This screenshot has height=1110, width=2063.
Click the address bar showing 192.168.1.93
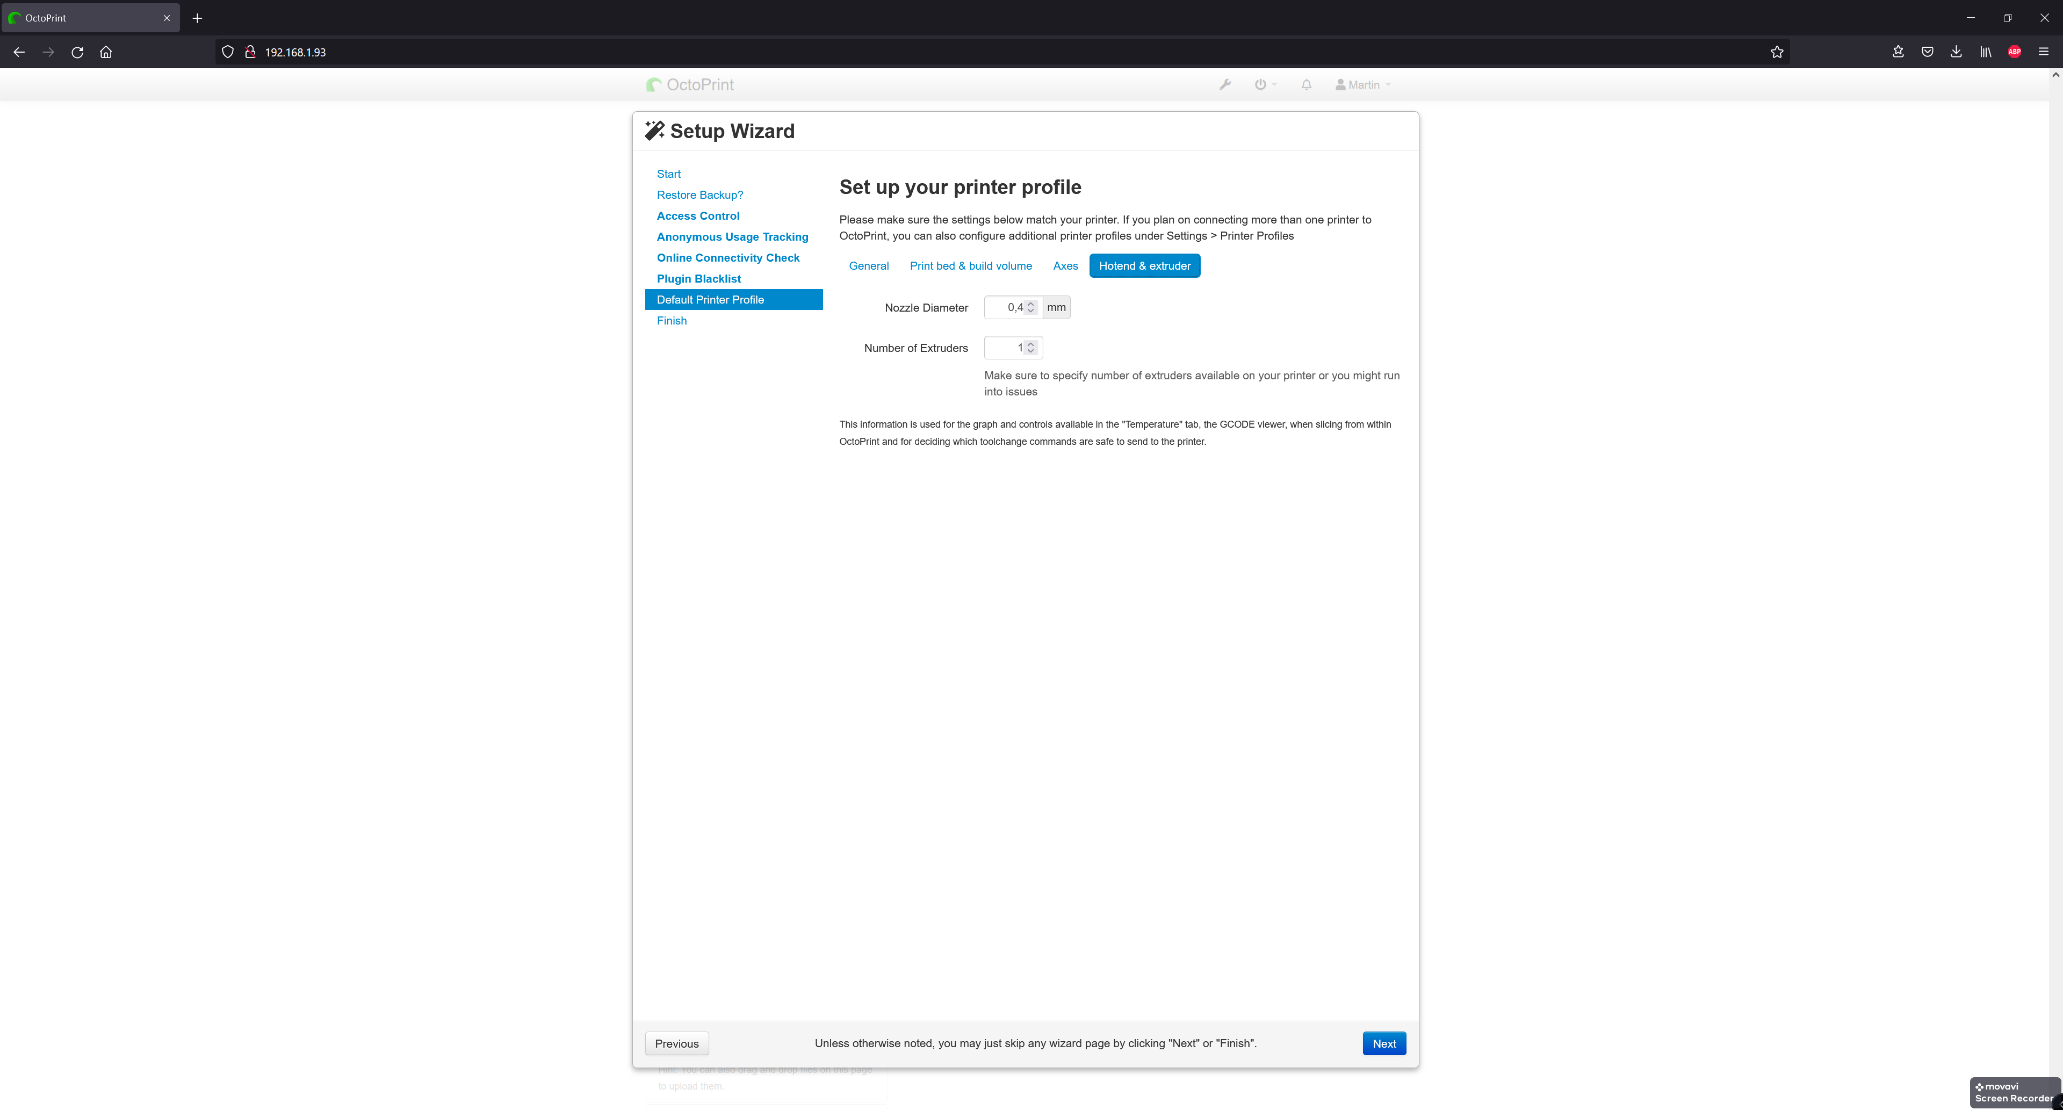point(1001,52)
